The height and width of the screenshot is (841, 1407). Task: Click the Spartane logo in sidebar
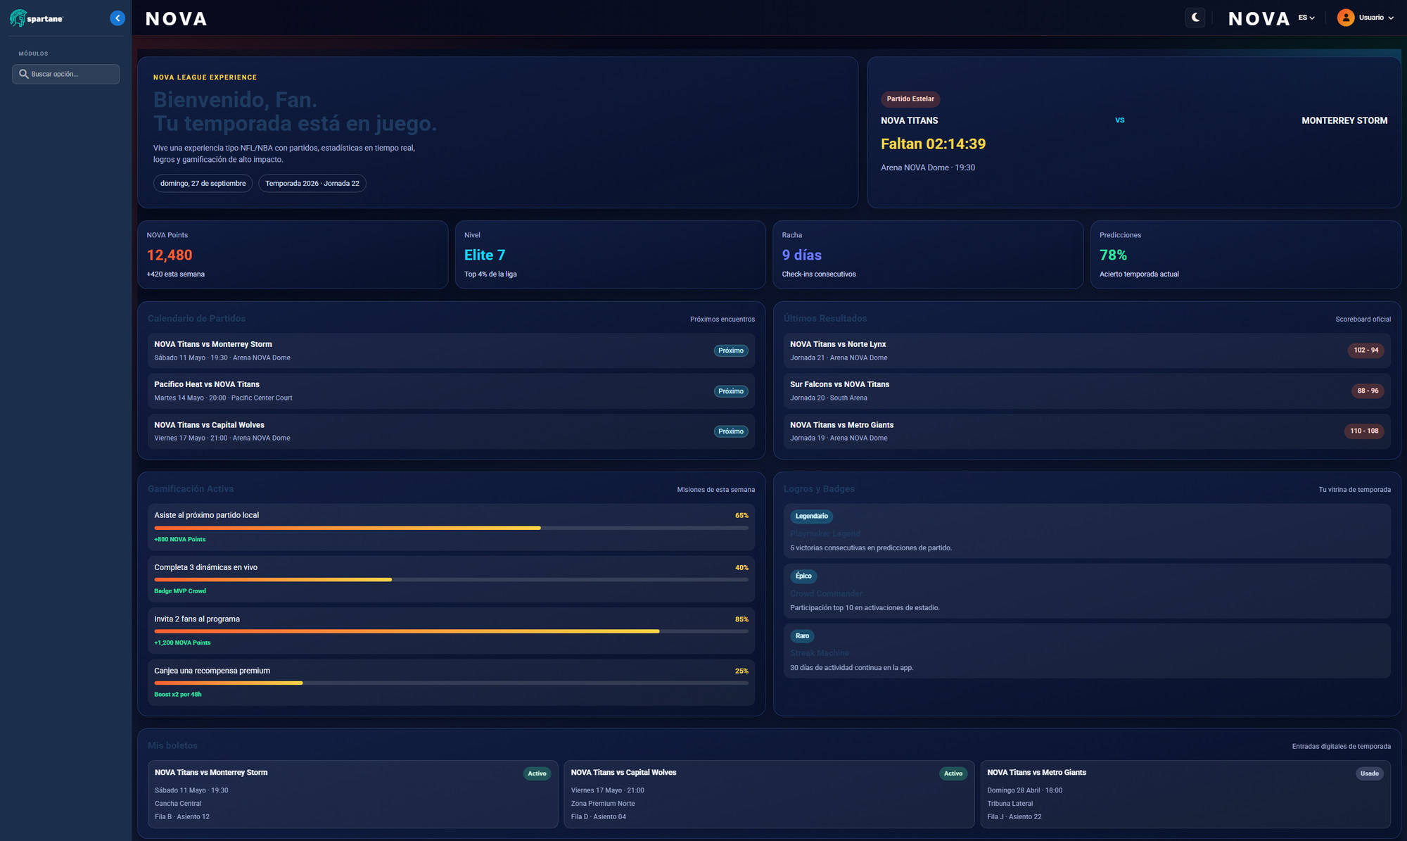[37, 18]
